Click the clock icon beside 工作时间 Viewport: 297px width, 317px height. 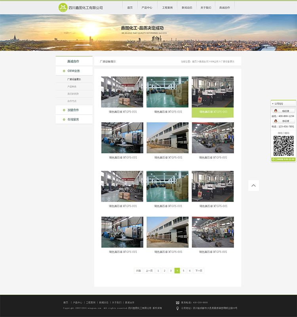(x=273, y=159)
